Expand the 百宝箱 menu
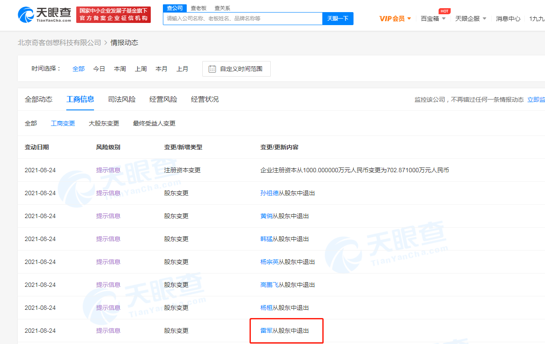The width and height of the screenshot is (545, 344). 433,19
